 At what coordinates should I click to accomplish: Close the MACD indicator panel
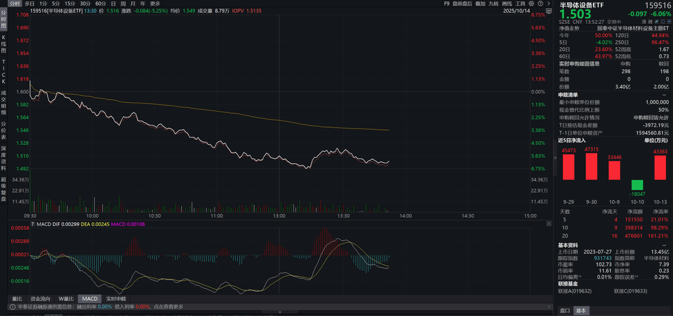[x=548, y=223]
